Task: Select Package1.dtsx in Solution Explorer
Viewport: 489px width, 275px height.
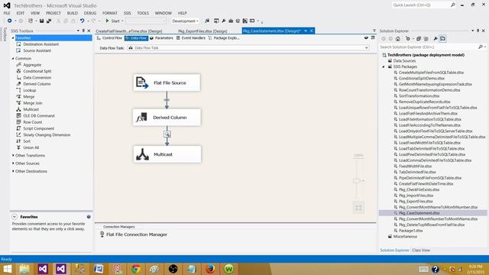Action: pos(410,231)
